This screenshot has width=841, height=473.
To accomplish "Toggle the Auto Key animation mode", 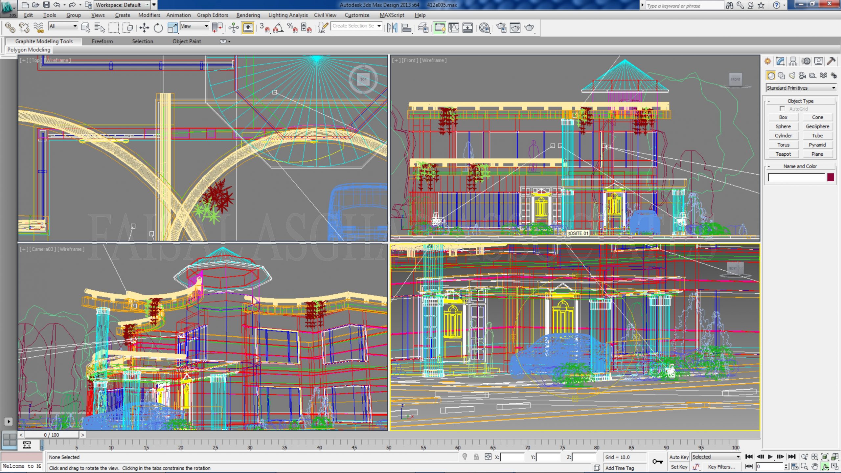I will [679, 457].
